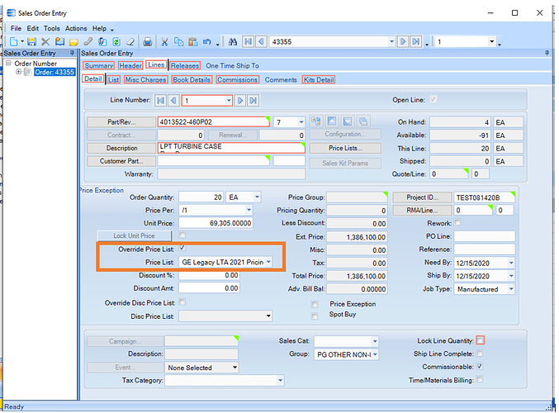559x413 pixels.
Task: Switch to the Releases tab
Action: point(184,65)
